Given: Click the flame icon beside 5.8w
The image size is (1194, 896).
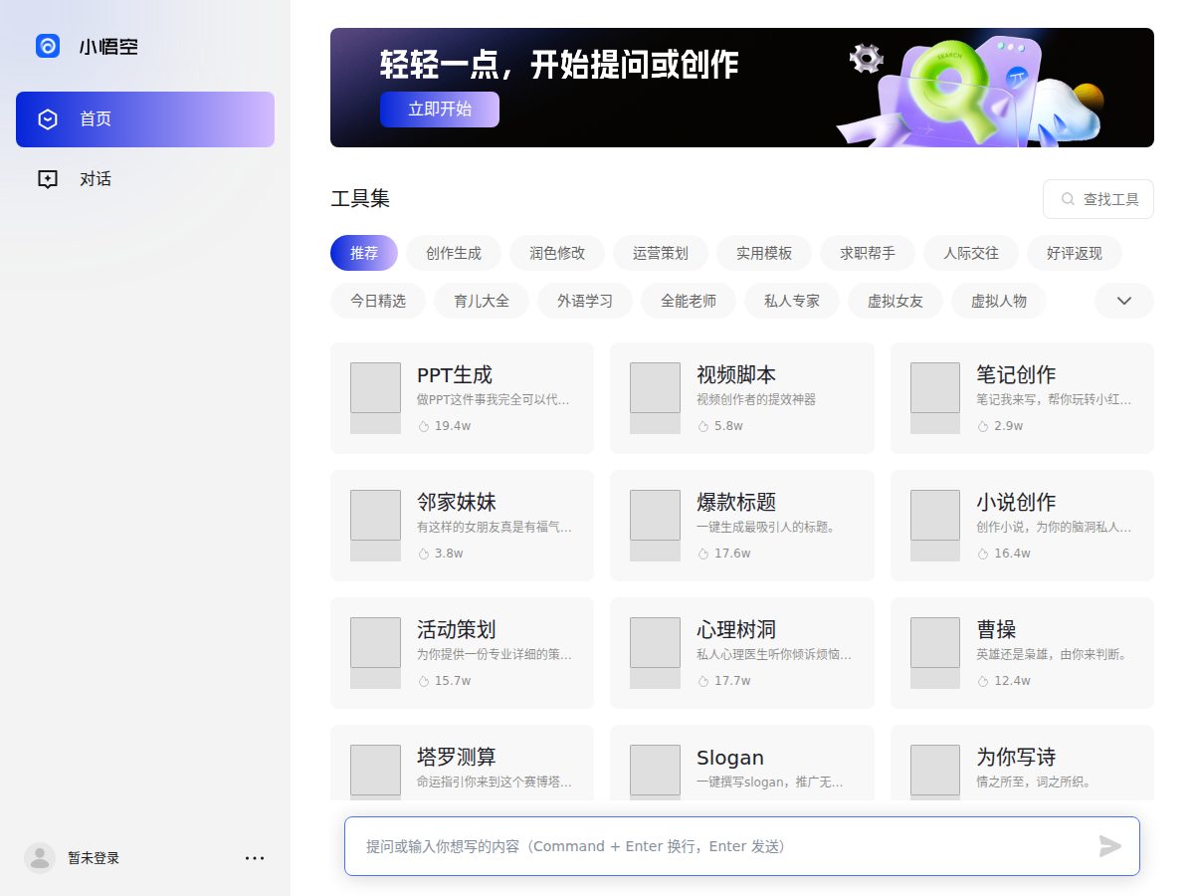Looking at the screenshot, I should tap(703, 426).
